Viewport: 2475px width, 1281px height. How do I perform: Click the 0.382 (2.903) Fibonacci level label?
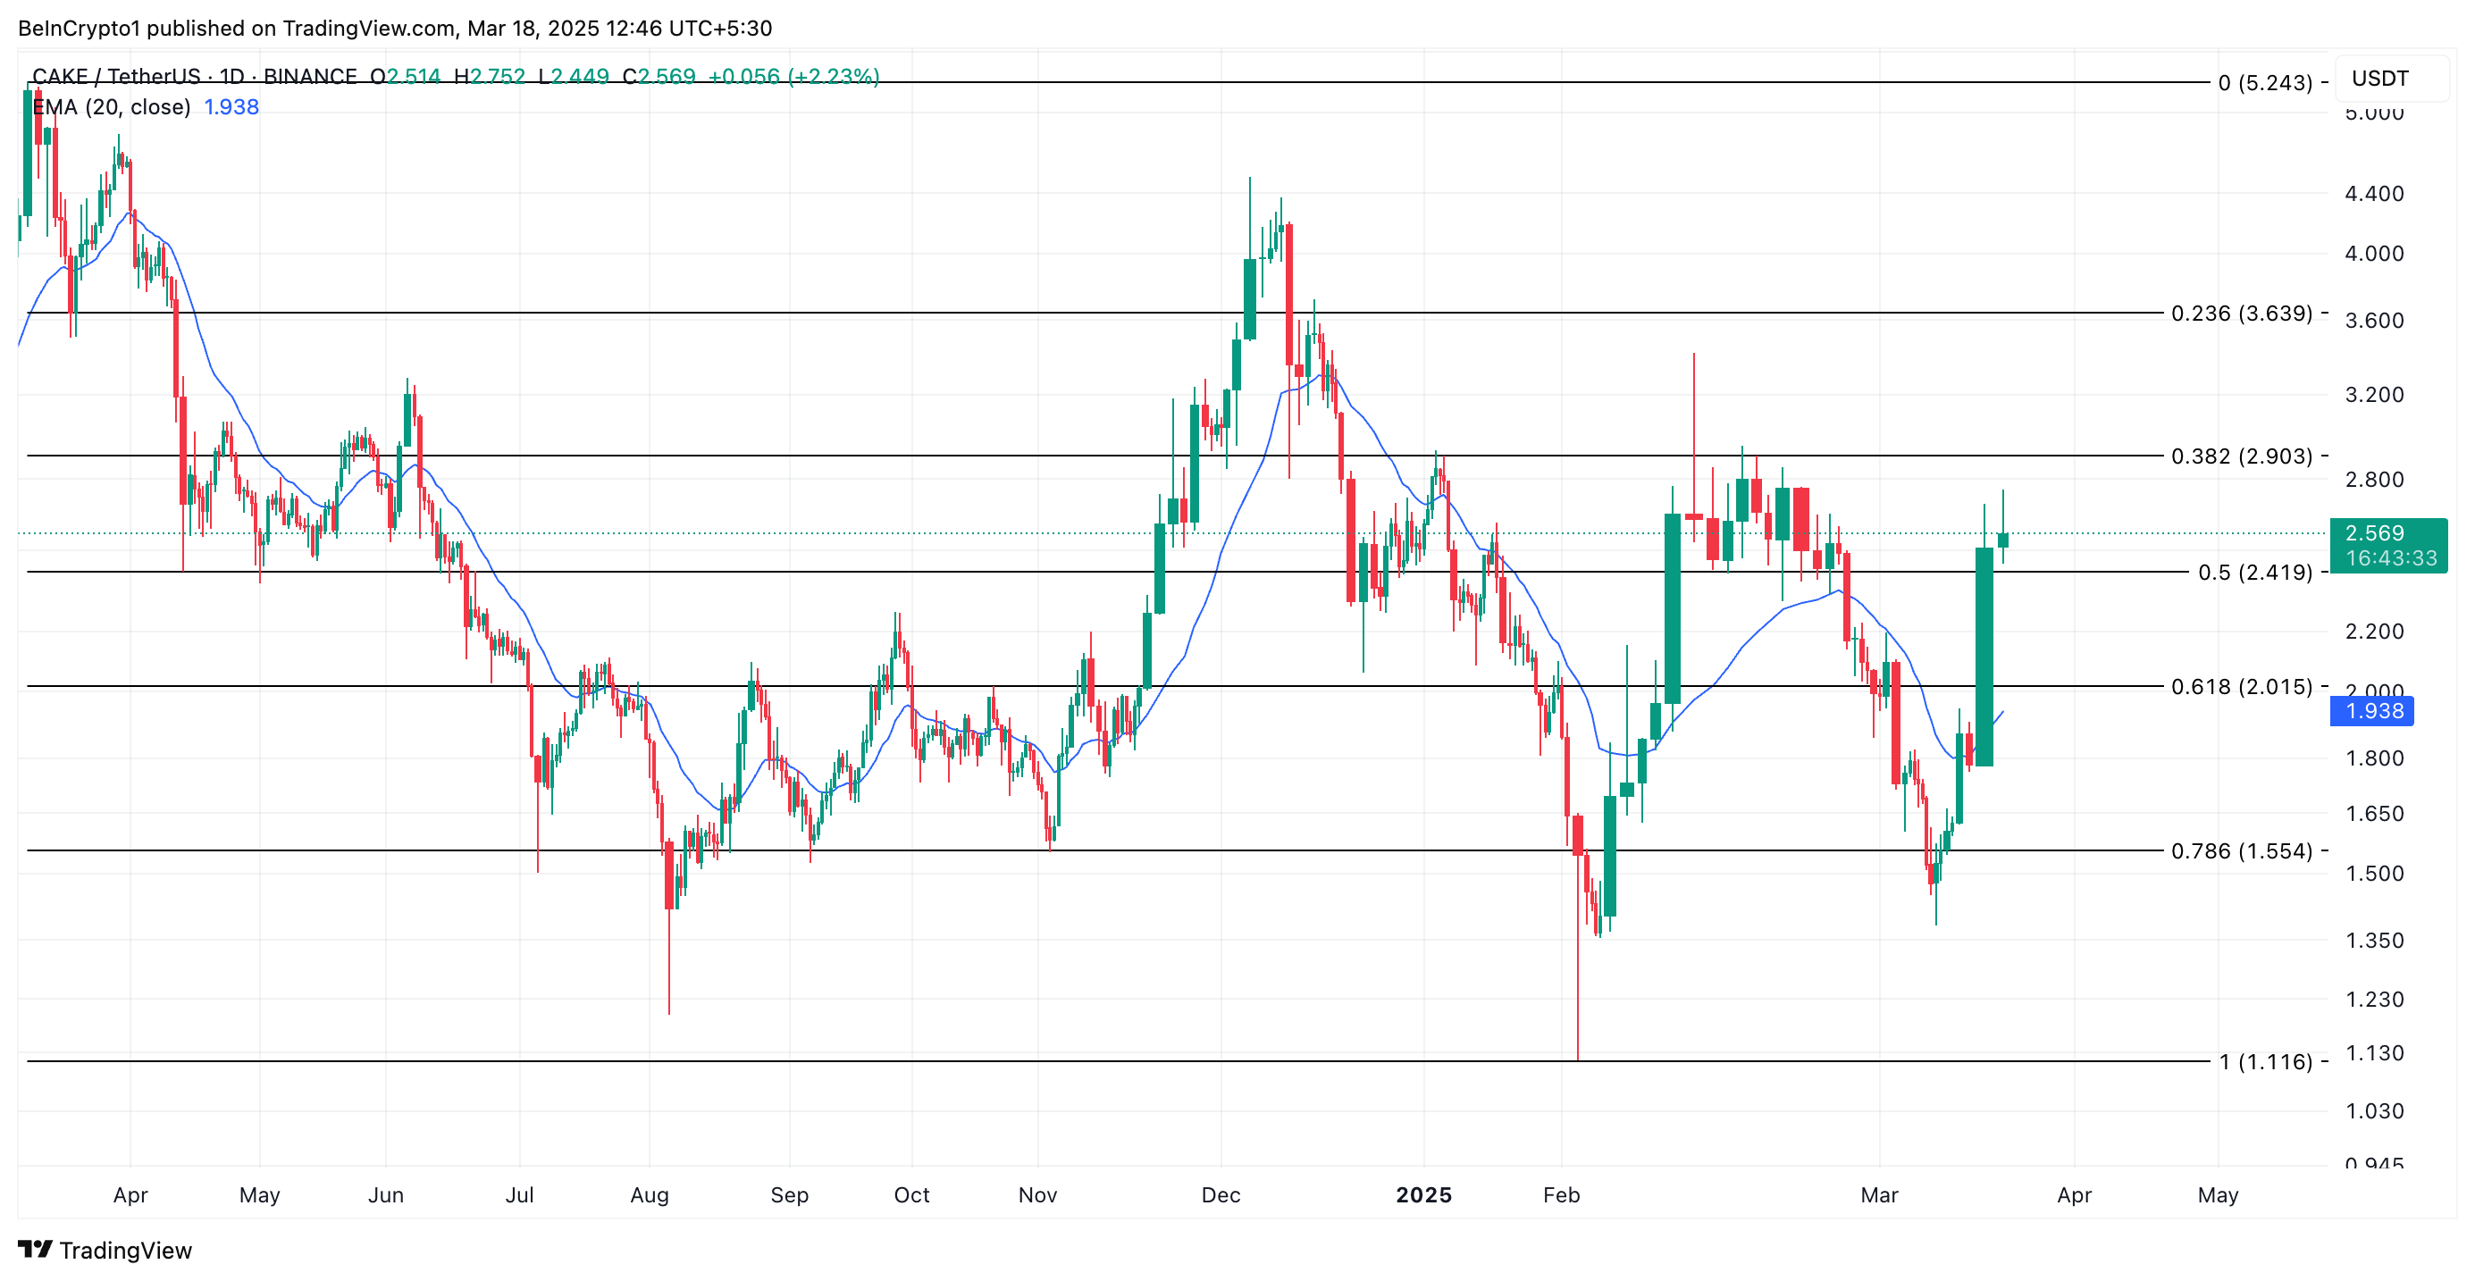pyautogui.click(x=2241, y=456)
